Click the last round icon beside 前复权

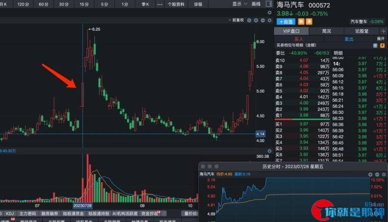click(270, 20)
